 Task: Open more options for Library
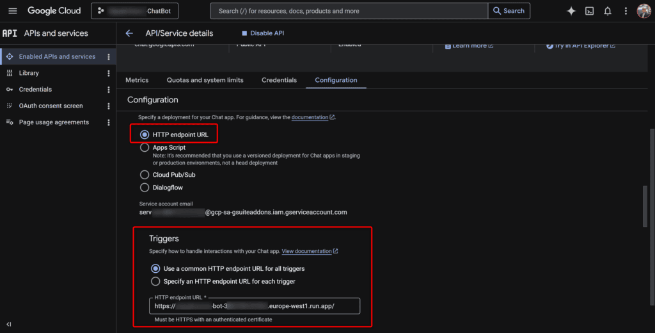(109, 73)
